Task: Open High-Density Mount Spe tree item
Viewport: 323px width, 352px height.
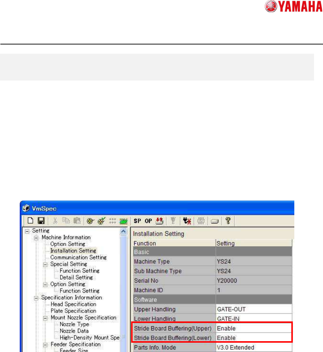Action: coord(89,337)
